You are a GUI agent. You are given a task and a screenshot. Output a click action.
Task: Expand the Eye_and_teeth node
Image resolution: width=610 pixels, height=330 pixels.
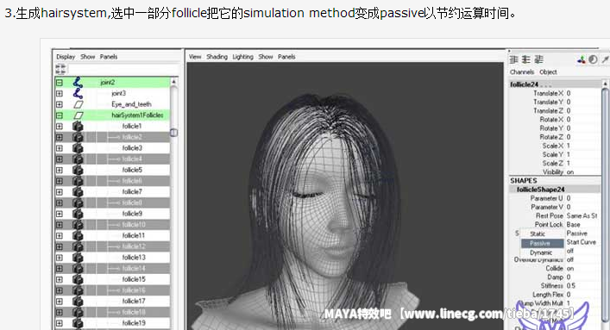(60, 104)
